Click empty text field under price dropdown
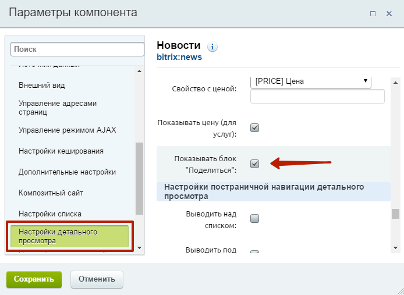The width and height of the screenshot is (404, 295). (x=317, y=96)
